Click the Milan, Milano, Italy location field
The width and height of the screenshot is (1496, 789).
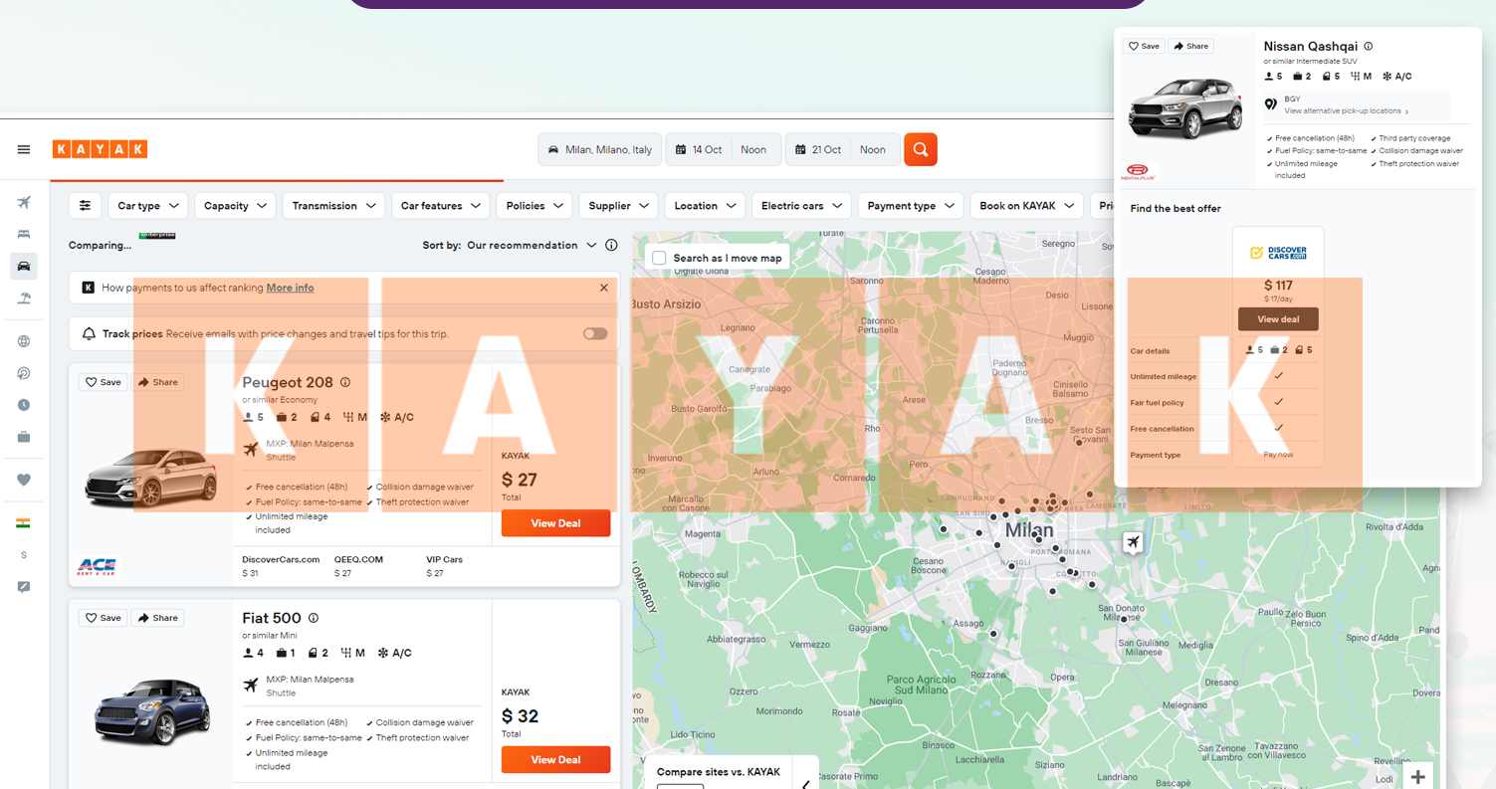tap(600, 149)
